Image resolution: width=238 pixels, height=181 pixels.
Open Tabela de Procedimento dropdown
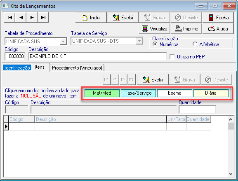(x=63, y=41)
